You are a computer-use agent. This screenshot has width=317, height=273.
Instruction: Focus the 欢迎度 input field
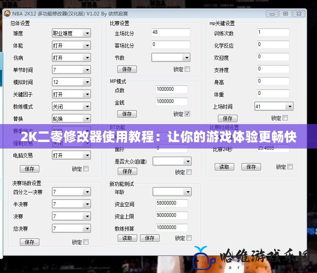[x=273, y=57]
